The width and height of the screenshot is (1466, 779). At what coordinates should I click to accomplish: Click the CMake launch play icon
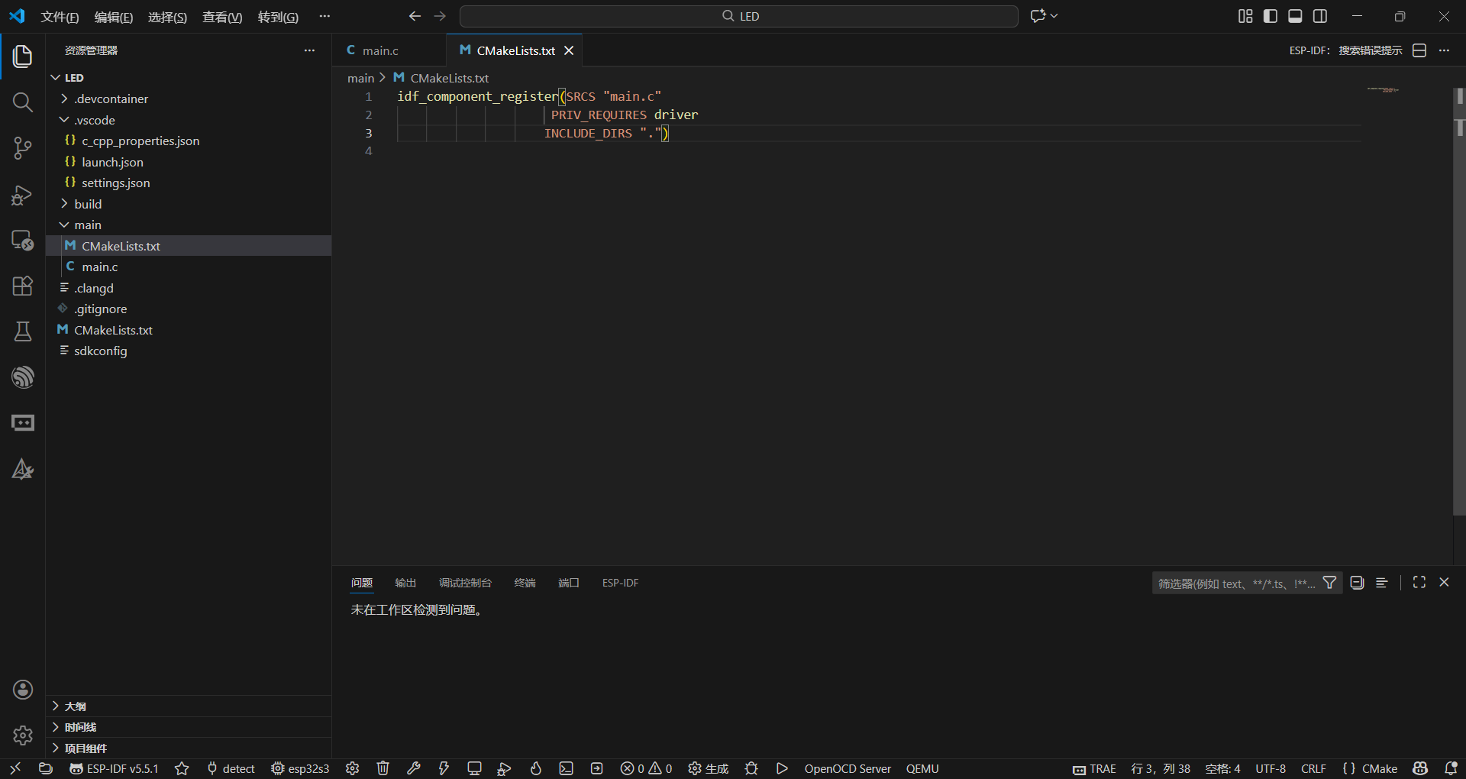(782, 768)
